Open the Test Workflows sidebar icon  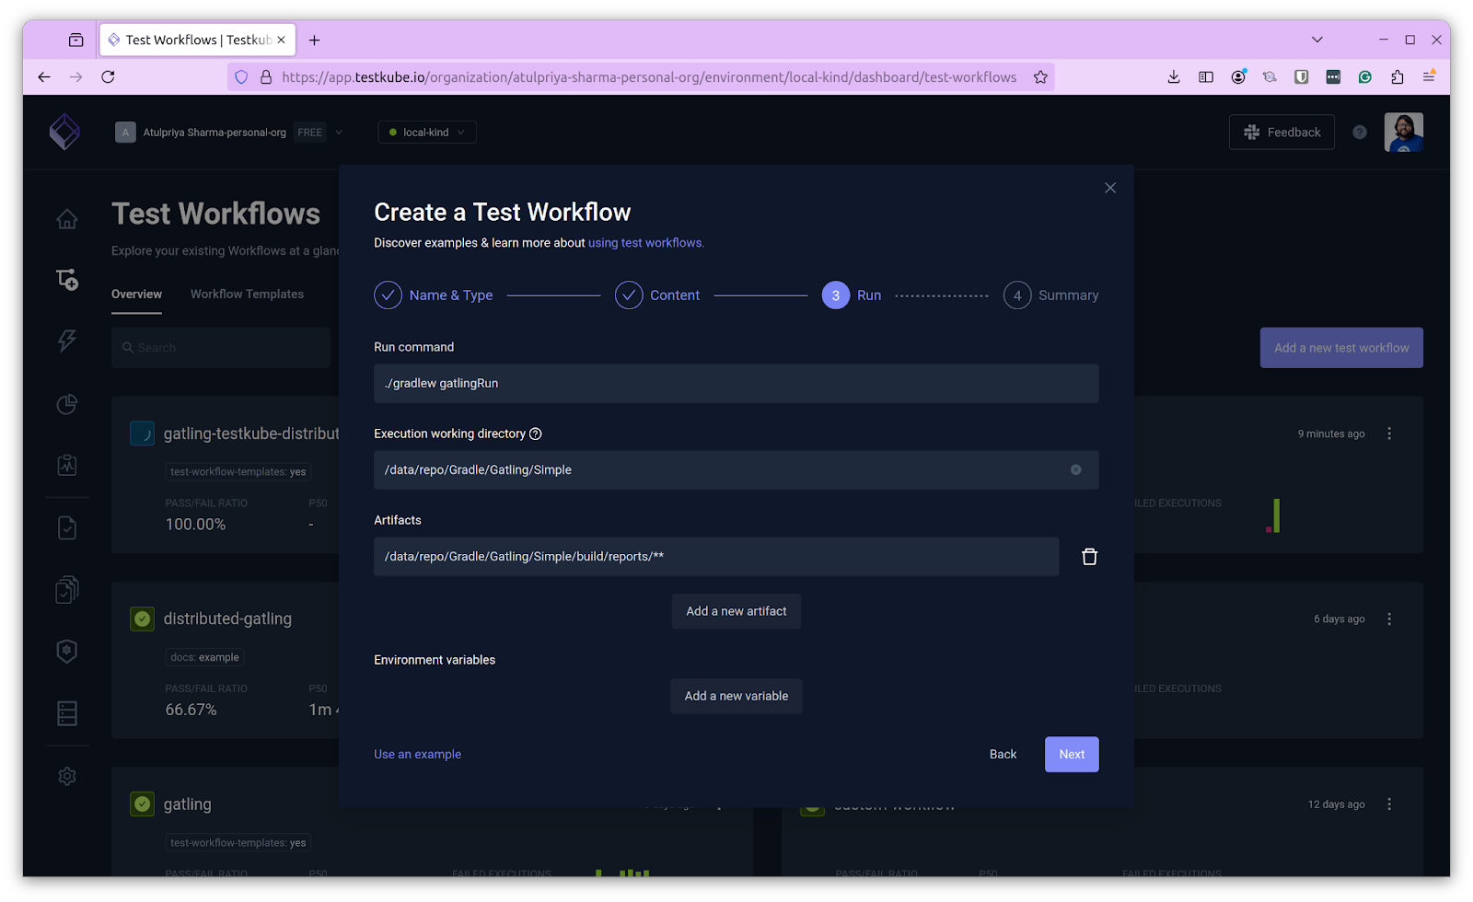click(x=67, y=280)
